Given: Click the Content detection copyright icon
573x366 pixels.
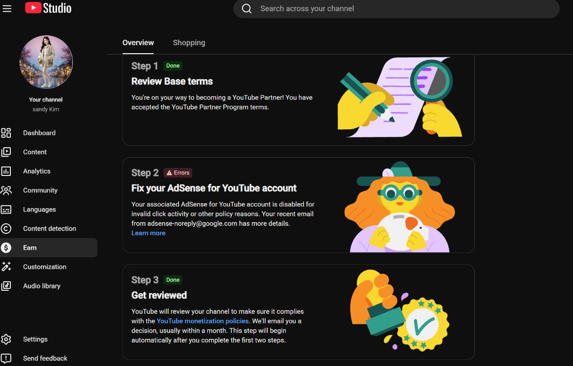Looking at the screenshot, I should click(6, 229).
